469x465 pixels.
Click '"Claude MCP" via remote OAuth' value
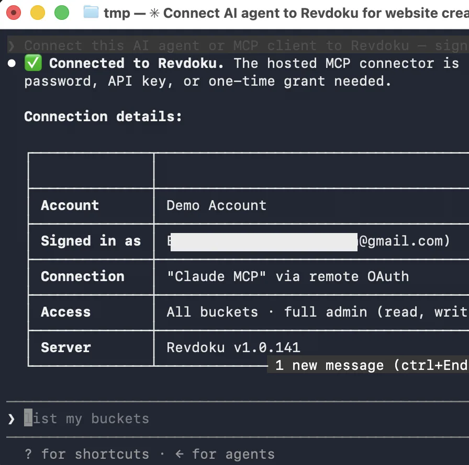click(288, 276)
